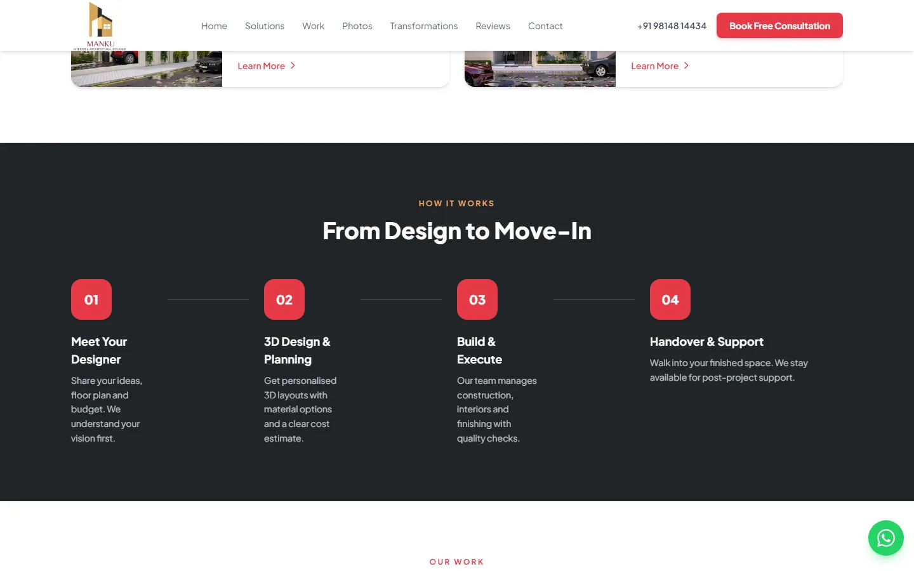Screen dimensions: 914x571
Task: Select the red 03 step badge
Action: pos(477,299)
